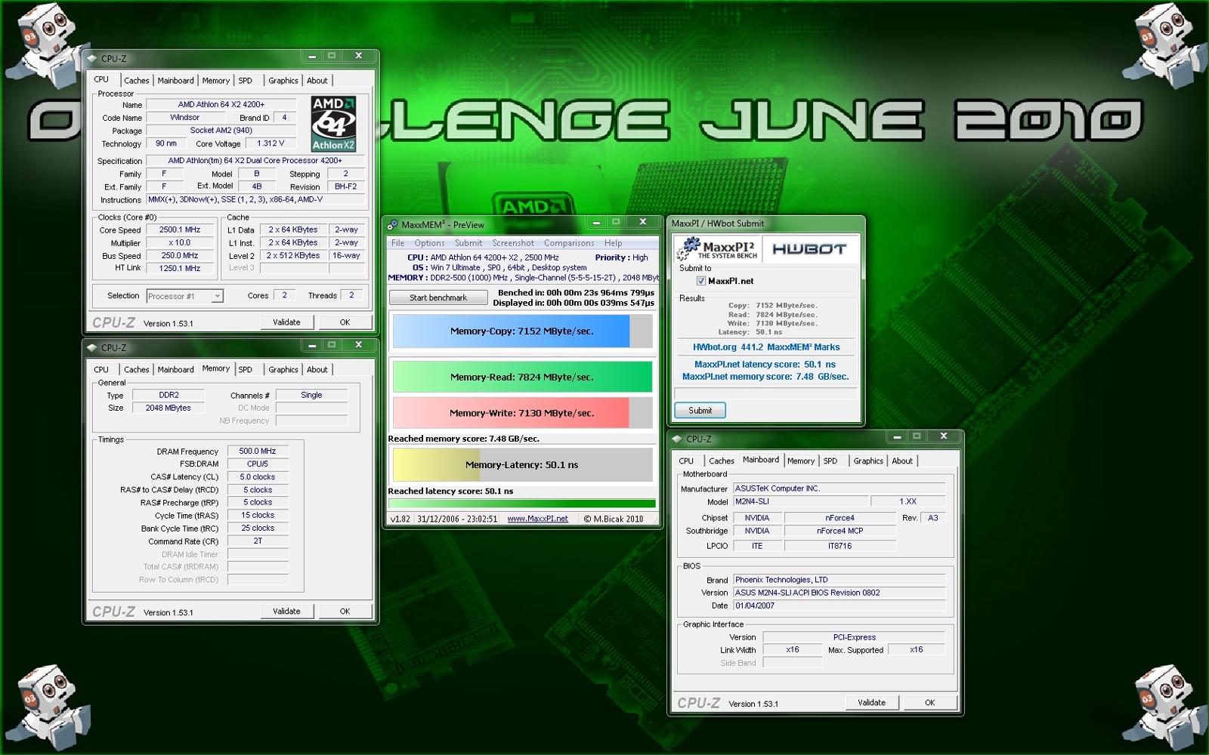Open the Memory tab in top CPU-Z window
The image size is (1209, 755).
coord(216,81)
